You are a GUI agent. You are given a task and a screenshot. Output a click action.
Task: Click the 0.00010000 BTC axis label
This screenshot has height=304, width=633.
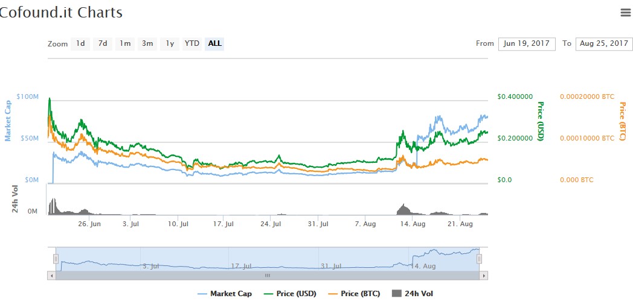[587, 138]
